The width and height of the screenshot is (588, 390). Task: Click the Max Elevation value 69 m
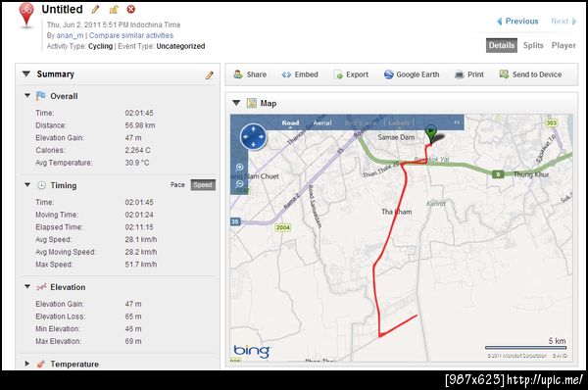133,341
